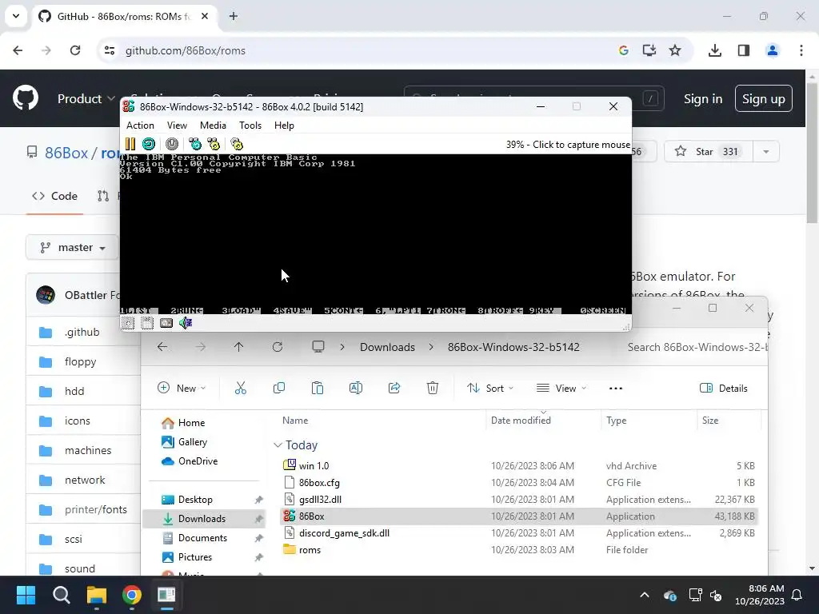Viewport: 819px width, 614px height.
Task: Click Paste icon in File Explorer toolbar
Action: (317, 388)
